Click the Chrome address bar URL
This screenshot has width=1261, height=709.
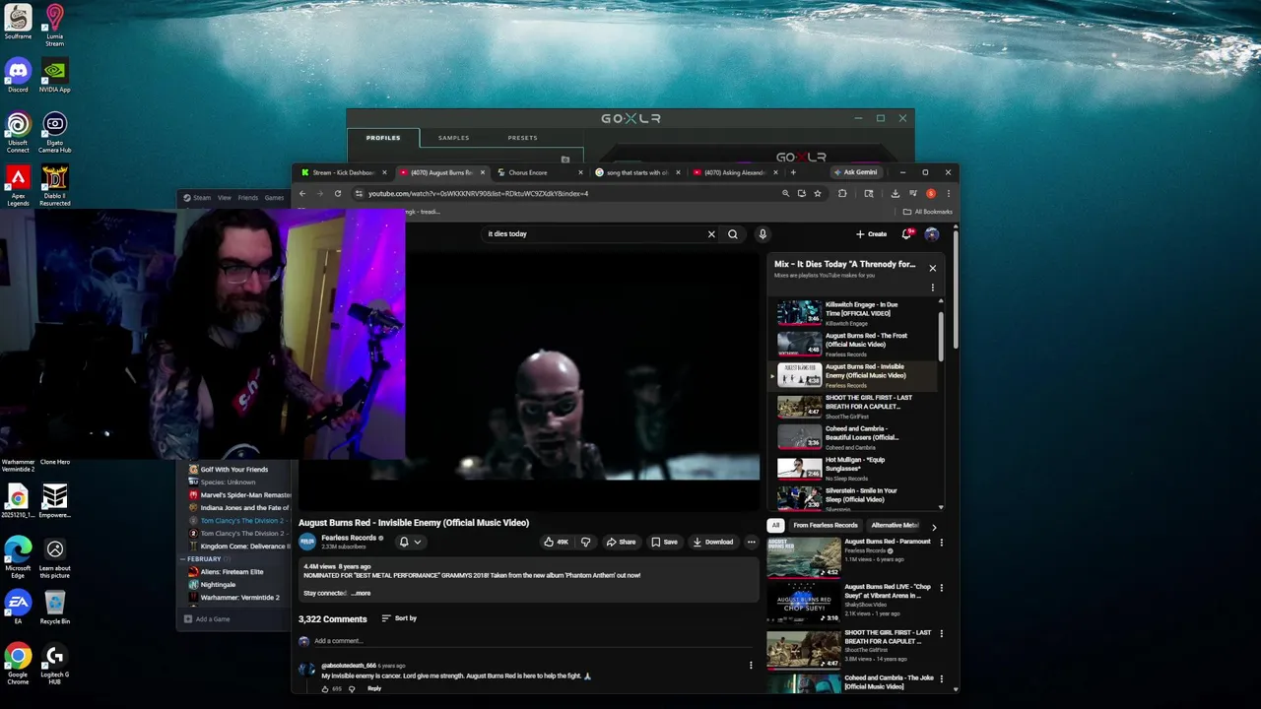click(x=478, y=193)
